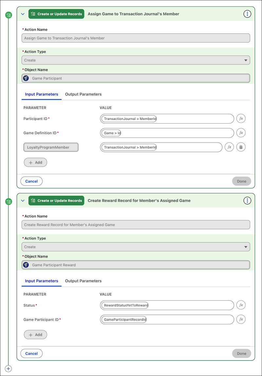The width and height of the screenshot is (262, 376).
Task: Switch to Output Parameters tab in the Create Reward card
Action: click(x=83, y=281)
